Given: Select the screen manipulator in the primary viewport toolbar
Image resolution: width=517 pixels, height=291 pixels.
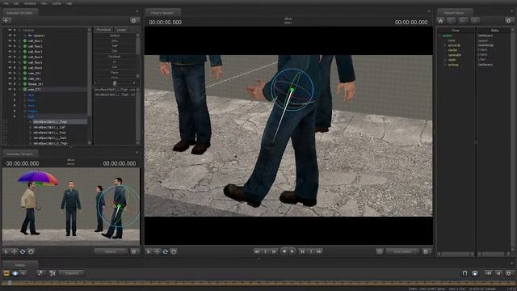Looking at the screenshot, I should pyautogui.click(x=174, y=251).
